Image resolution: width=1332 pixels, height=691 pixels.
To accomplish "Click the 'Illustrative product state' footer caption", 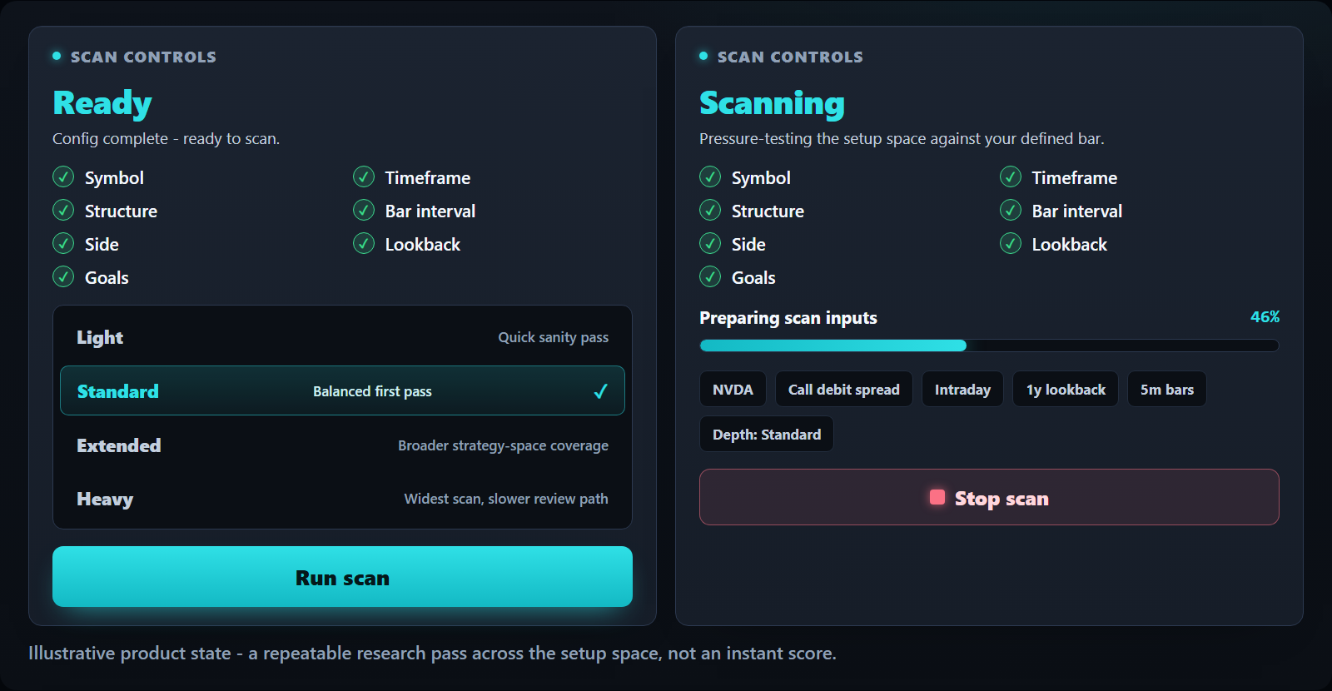I will [432, 654].
